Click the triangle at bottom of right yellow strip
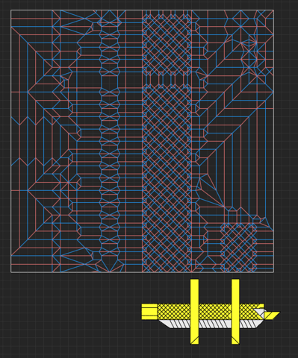The width and height of the screenshot is (298, 358). [x=235, y=340]
